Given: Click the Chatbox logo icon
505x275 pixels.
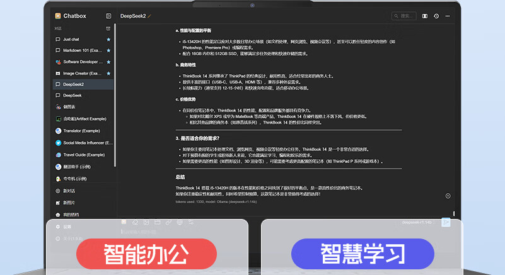Looking at the screenshot, I should (58, 16).
